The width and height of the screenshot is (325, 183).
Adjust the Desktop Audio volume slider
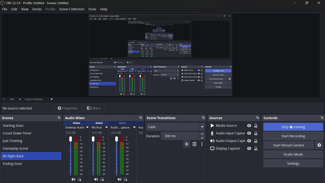point(71,139)
